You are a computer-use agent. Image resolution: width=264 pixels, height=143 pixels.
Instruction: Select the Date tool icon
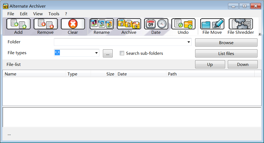pyautogui.click(x=156, y=24)
